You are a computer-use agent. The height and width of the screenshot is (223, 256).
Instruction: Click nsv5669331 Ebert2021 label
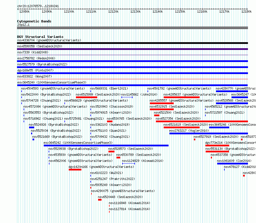click(x=109, y=88)
